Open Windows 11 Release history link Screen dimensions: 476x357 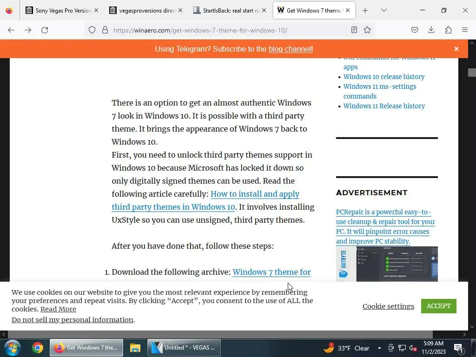click(384, 106)
